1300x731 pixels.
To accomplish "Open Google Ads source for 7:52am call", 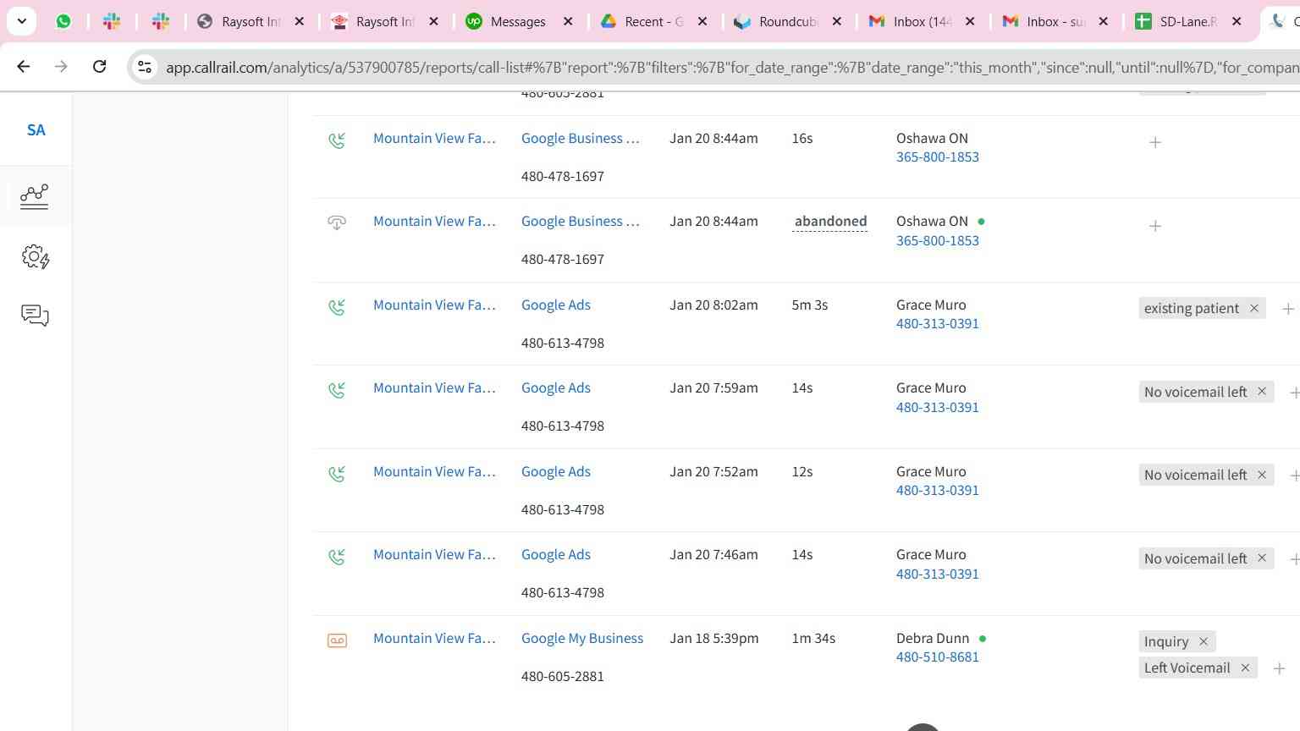I will 556,471.
